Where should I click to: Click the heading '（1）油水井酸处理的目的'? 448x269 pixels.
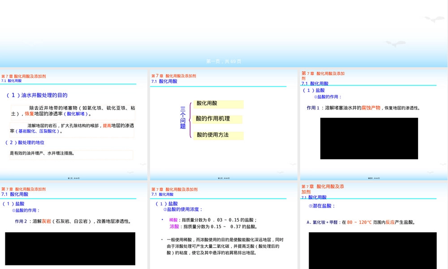tap(37, 95)
